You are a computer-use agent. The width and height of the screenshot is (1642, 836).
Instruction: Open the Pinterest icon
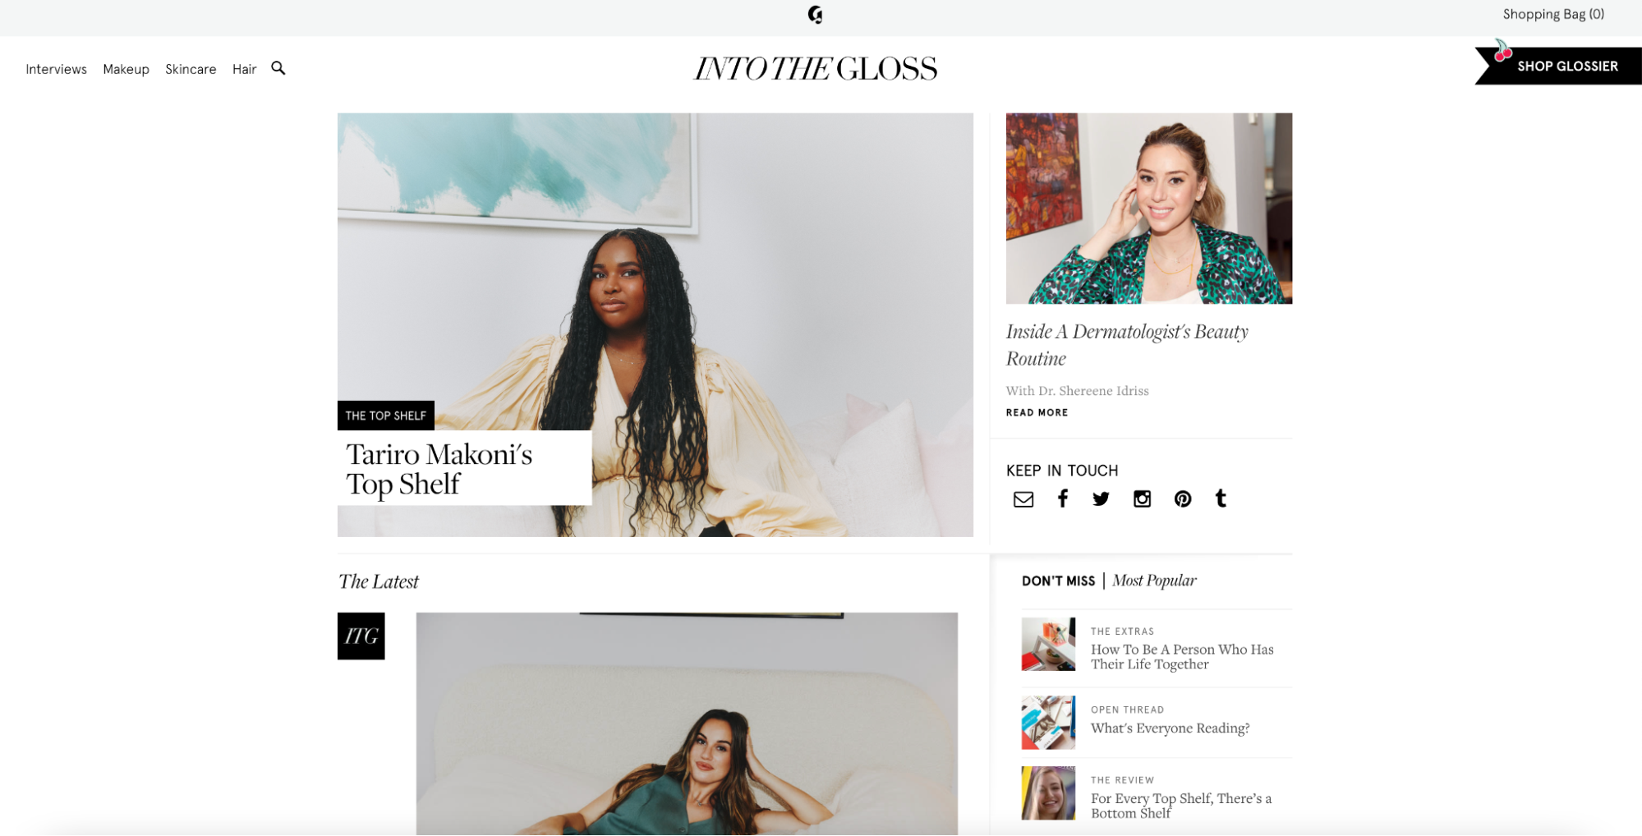point(1182,498)
